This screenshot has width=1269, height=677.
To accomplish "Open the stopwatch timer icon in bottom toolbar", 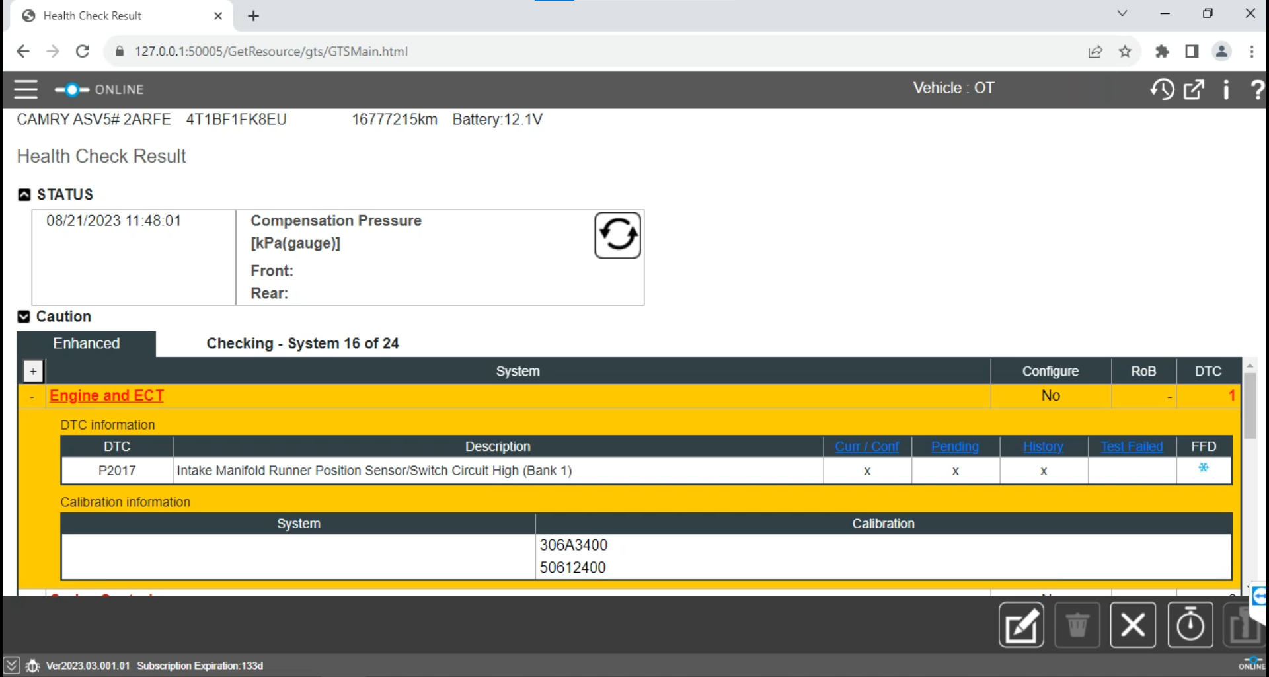I will tap(1190, 625).
